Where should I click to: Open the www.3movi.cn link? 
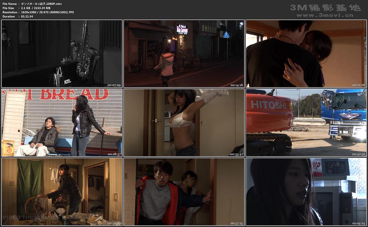(x=325, y=15)
